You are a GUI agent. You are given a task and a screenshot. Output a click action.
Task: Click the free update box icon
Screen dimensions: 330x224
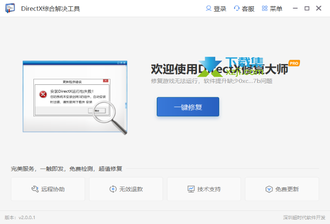click(269, 189)
